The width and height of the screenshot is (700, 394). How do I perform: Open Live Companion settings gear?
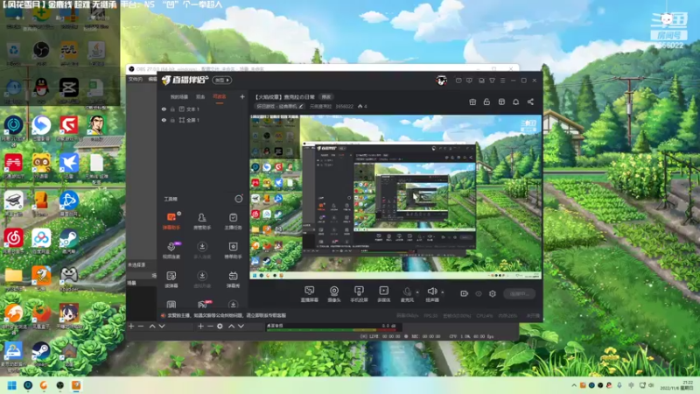[493, 293]
